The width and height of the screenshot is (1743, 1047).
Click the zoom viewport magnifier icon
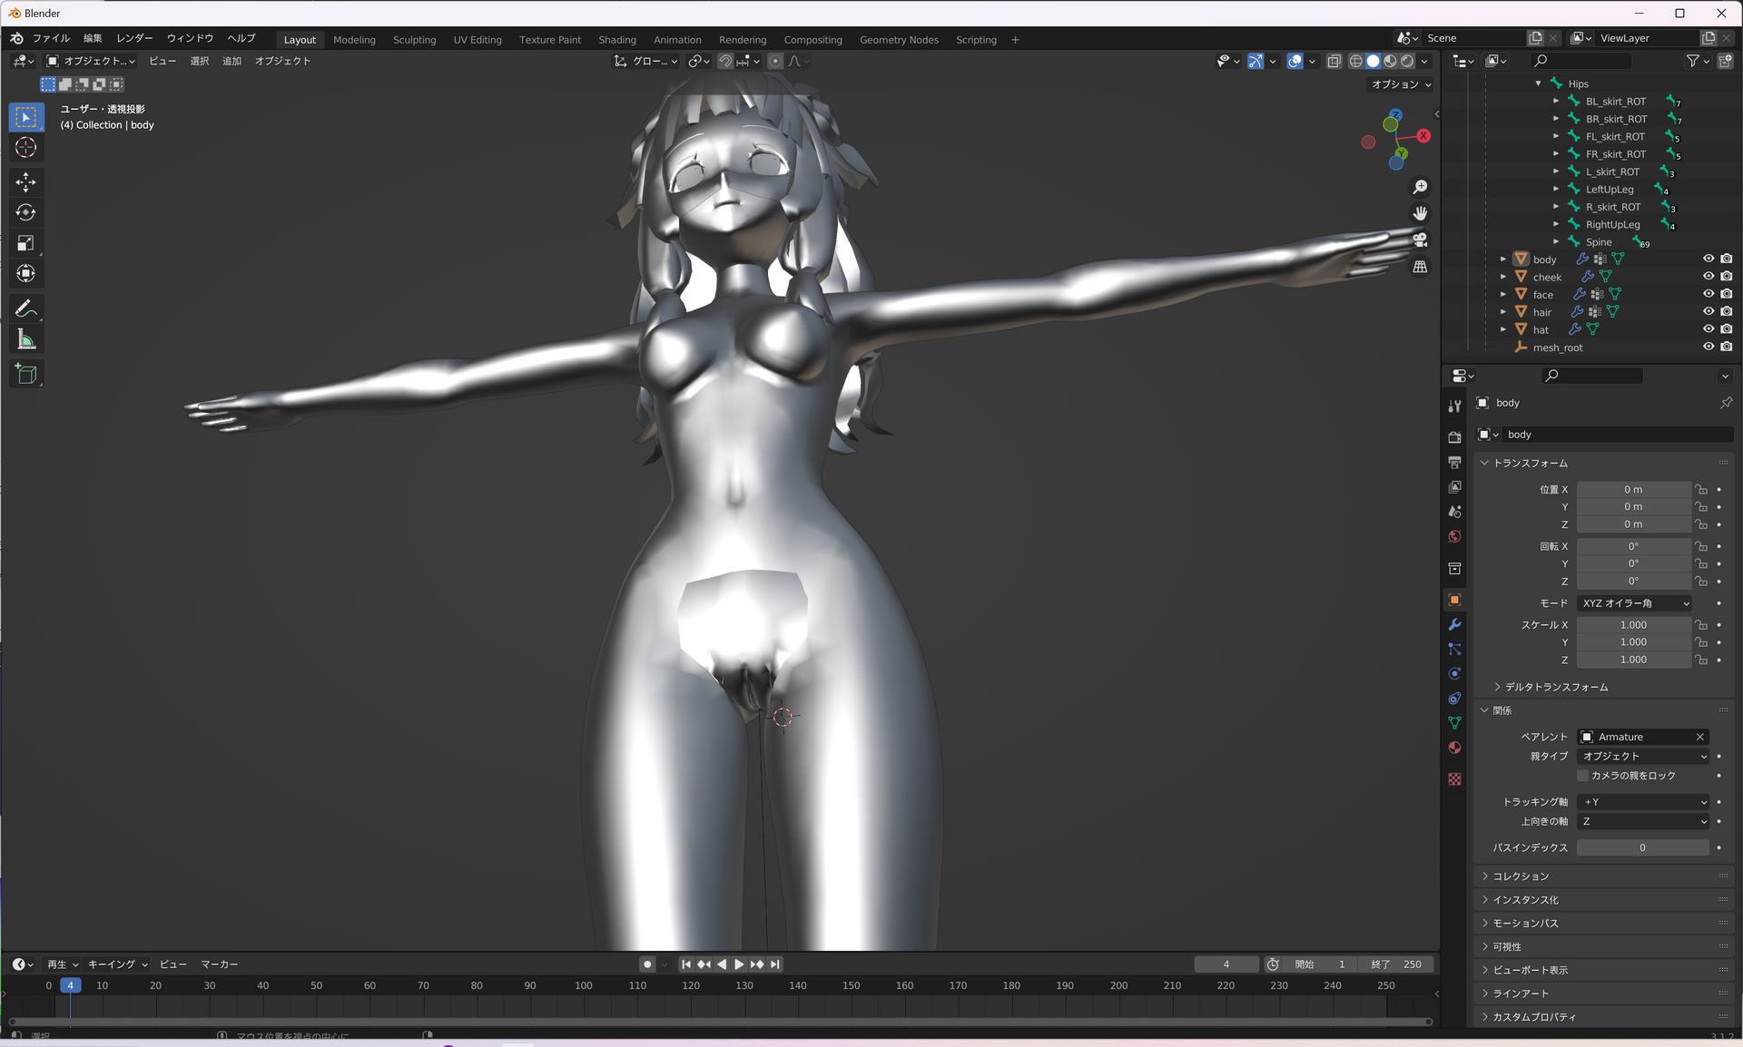[x=1420, y=187]
